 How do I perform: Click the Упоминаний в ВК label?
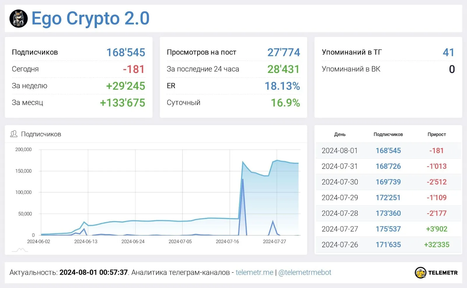tap(351, 69)
